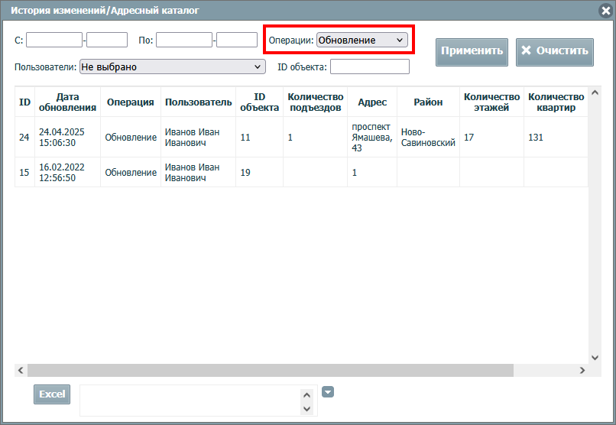Focus the end date field after По:
The width and height of the screenshot is (616, 425).
184,40
